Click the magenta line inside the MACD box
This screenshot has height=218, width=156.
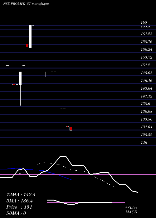[x=86, y=202]
